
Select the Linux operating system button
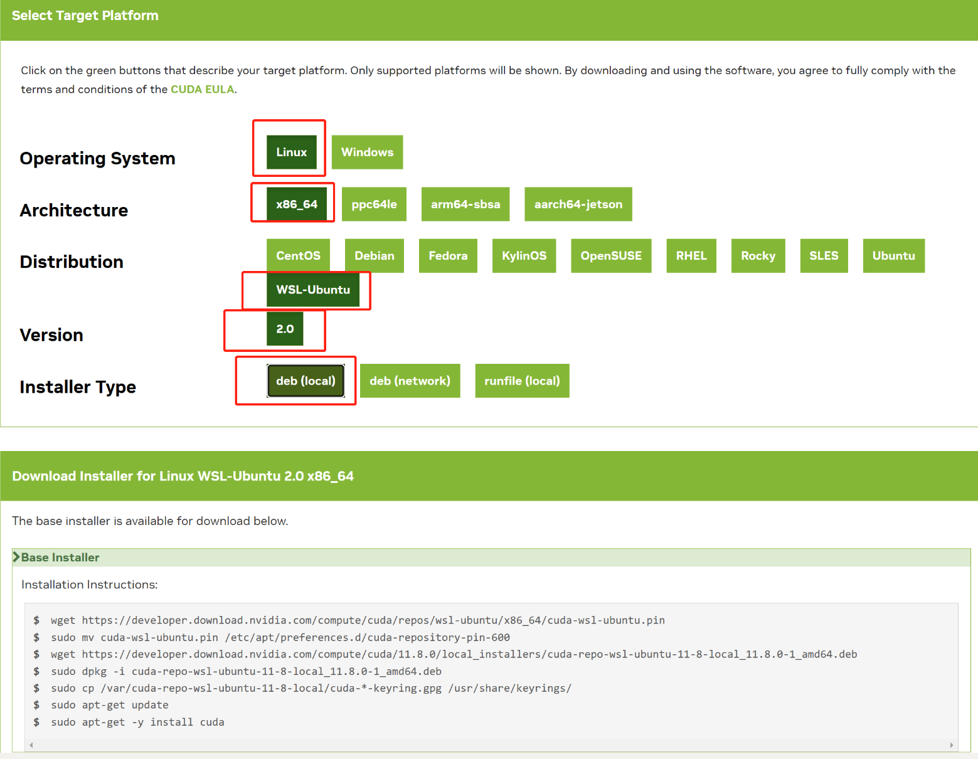pos(291,152)
